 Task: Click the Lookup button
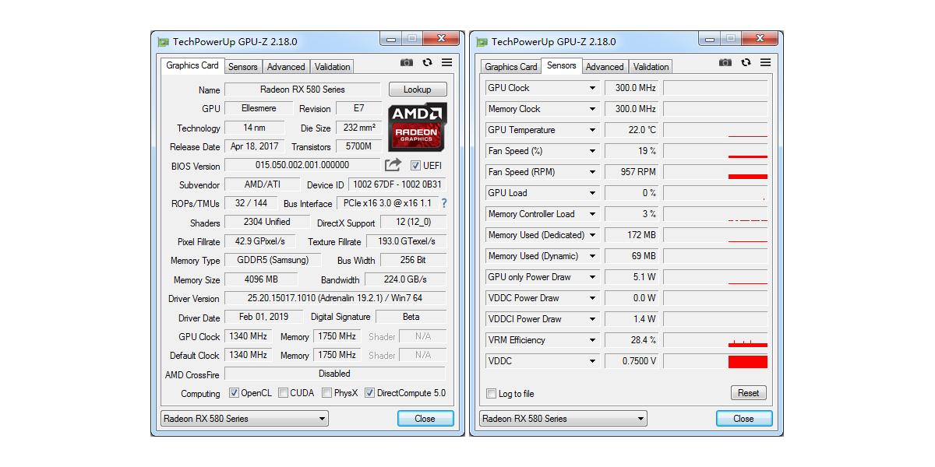[418, 90]
